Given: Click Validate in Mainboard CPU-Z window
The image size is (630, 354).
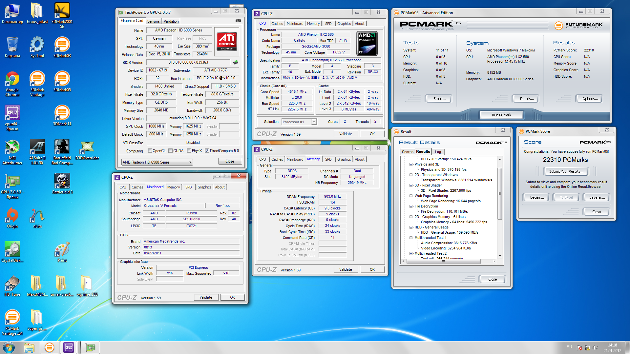Looking at the screenshot, I should pyautogui.click(x=206, y=297).
